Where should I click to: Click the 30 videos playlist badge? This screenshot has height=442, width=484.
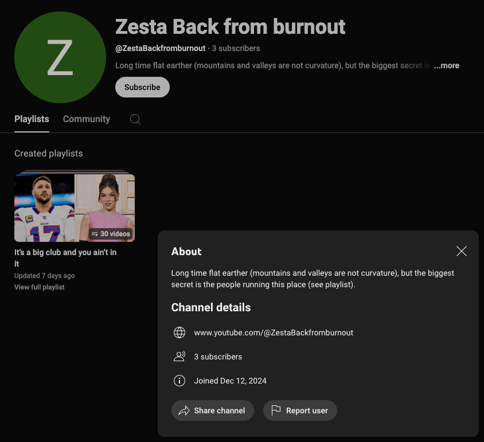111,234
